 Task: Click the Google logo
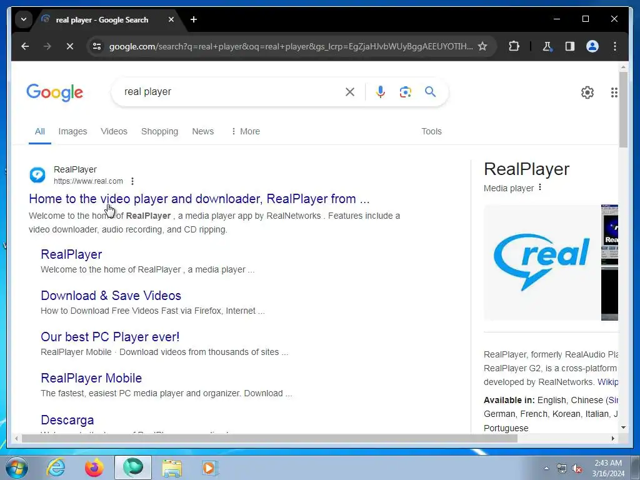pos(55,92)
